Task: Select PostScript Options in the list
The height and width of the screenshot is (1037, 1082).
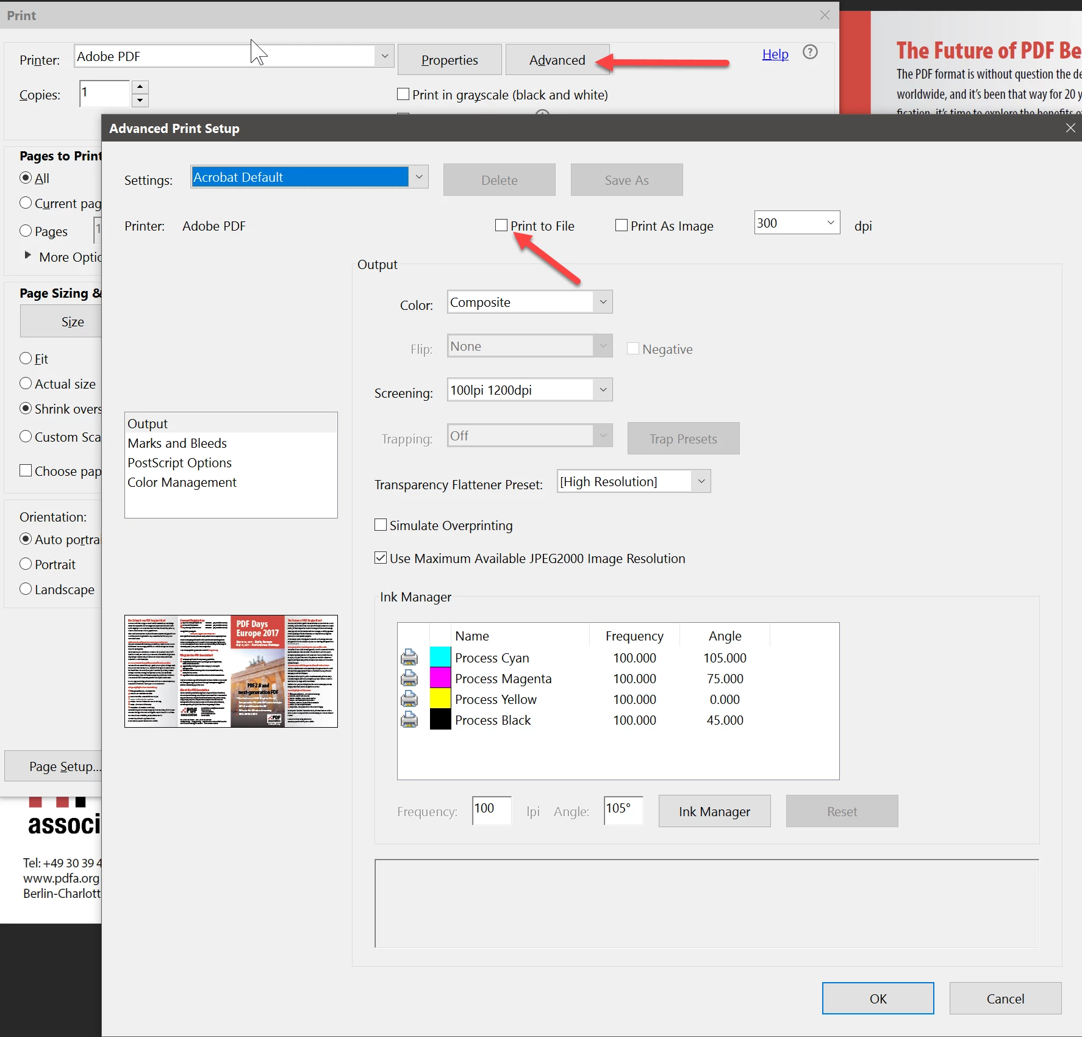Action: [231, 462]
